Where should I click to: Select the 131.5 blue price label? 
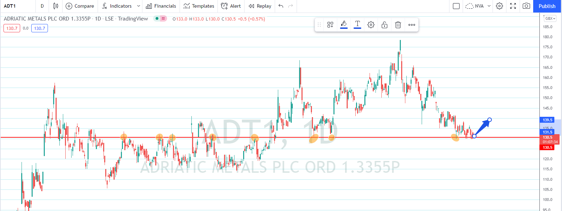(x=547, y=132)
